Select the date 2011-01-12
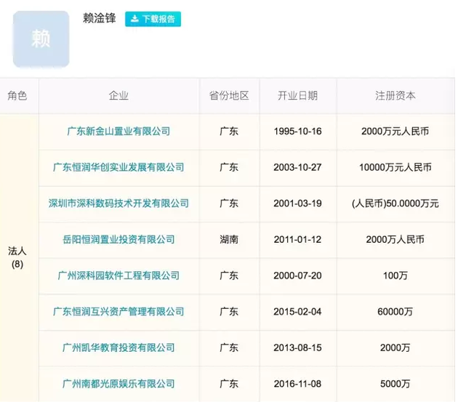 click(297, 240)
